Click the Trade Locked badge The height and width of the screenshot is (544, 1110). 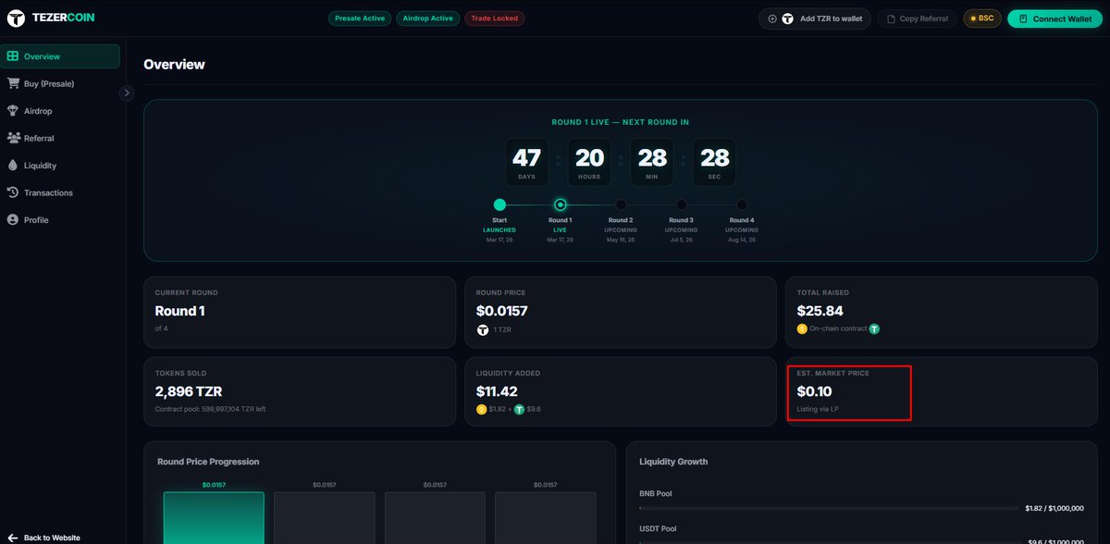click(494, 19)
